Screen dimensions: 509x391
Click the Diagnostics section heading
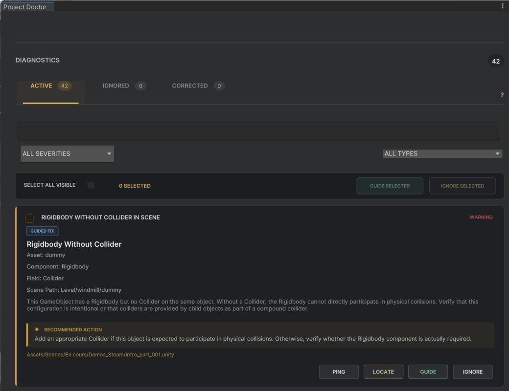[38, 60]
